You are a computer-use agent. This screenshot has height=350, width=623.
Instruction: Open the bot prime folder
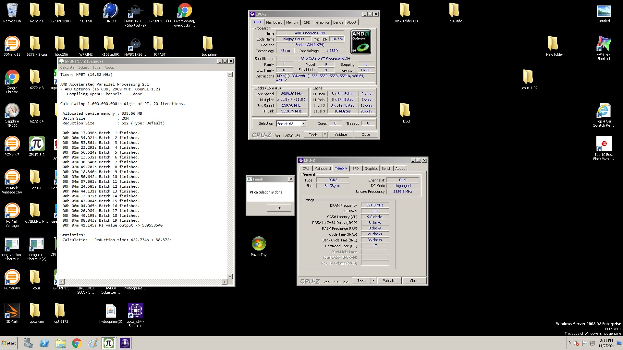click(x=209, y=46)
